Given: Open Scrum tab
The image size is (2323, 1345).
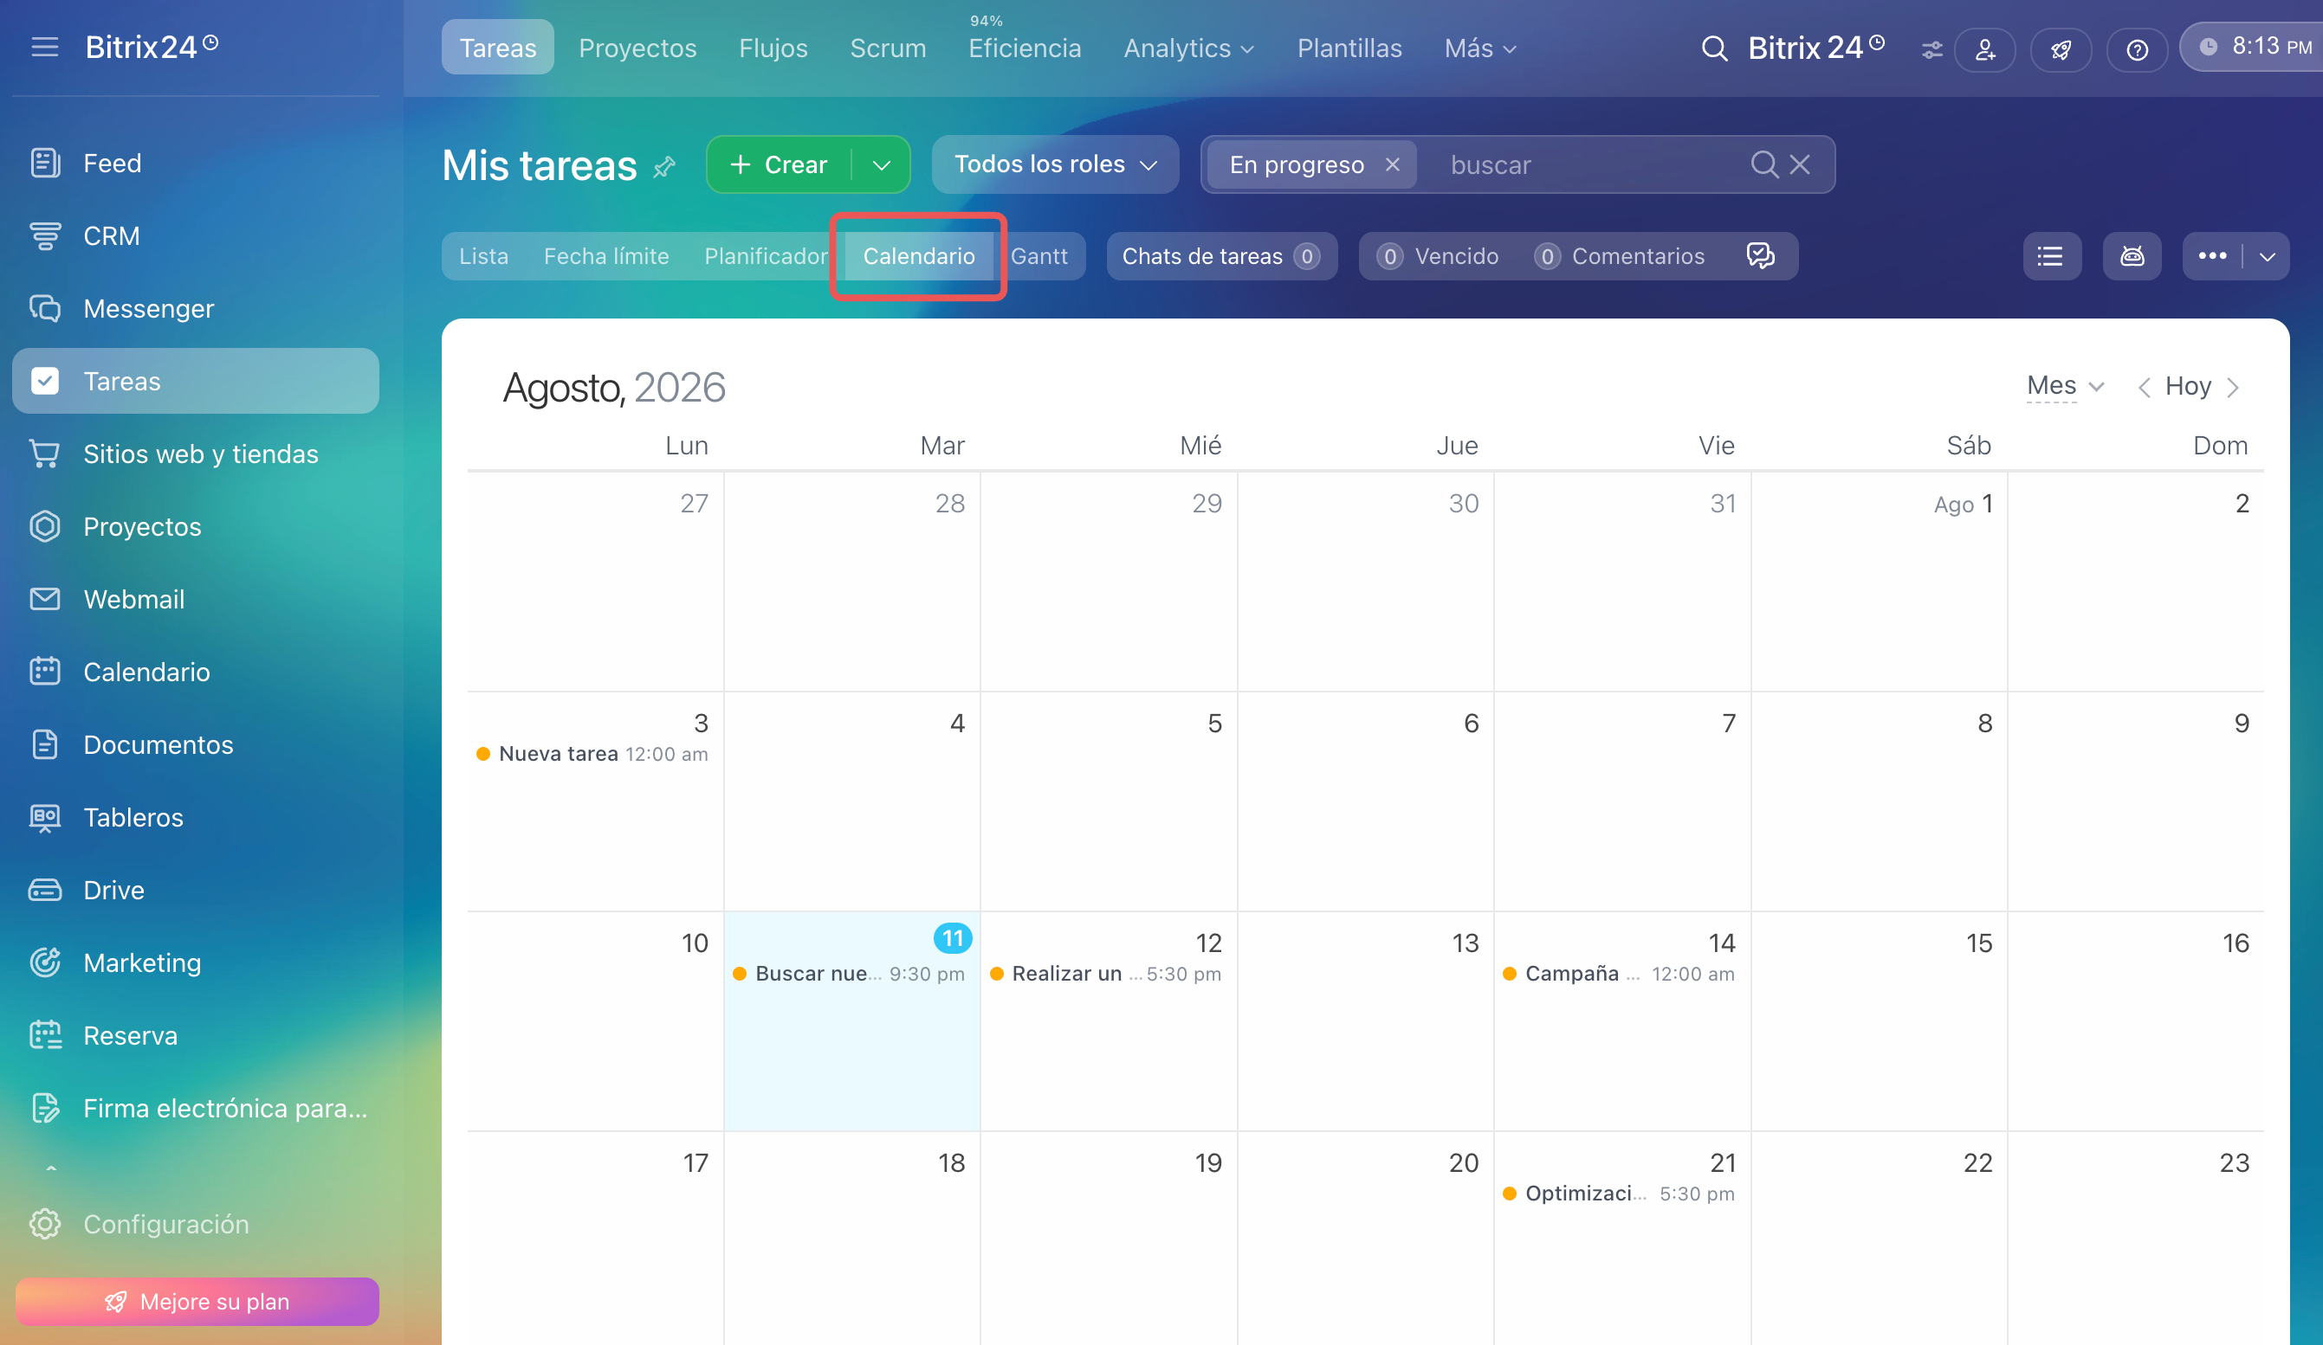Looking at the screenshot, I should [888, 48].
